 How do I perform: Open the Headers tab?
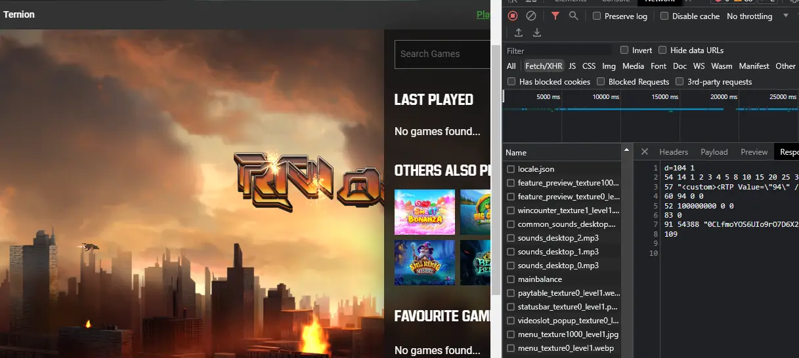674,151
